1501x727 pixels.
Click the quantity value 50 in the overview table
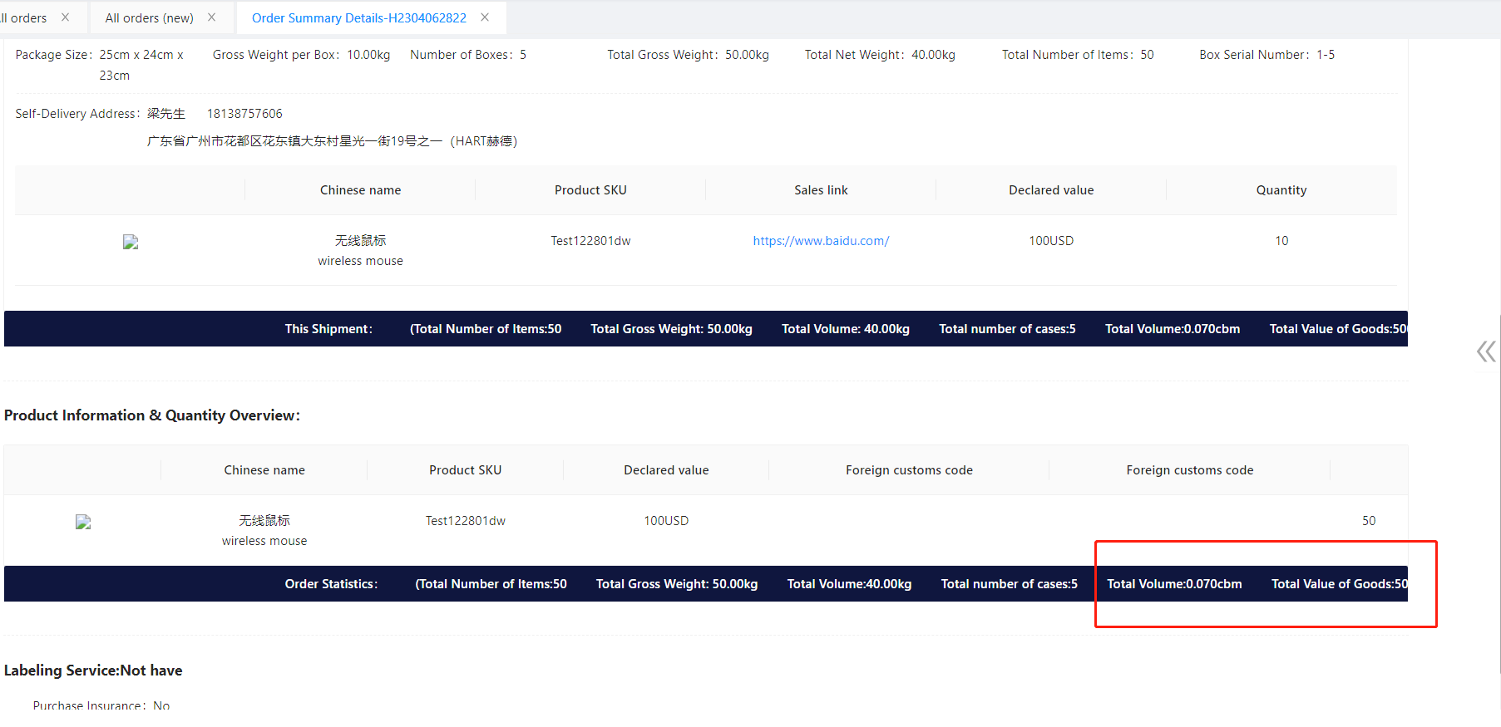pyautogui.click(x=1369, y=521)
